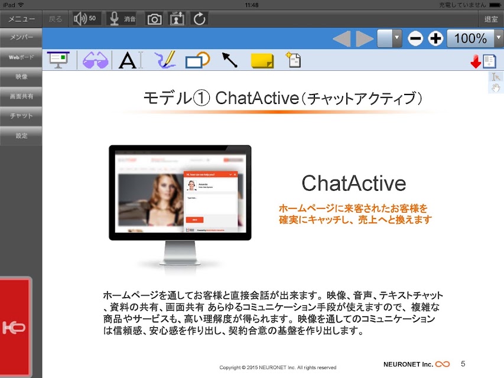Open the page selector dropdown
504x378 pixels.
coord(389,38)
